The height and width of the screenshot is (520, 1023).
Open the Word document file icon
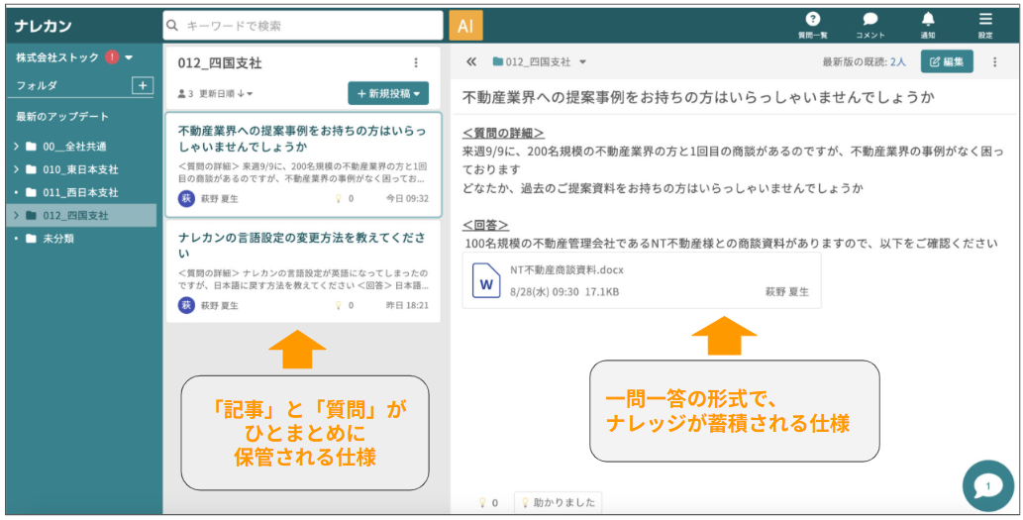pos(486,280)
